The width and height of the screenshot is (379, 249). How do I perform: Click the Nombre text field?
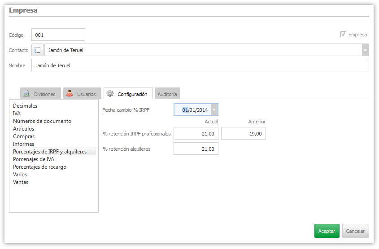200,66
